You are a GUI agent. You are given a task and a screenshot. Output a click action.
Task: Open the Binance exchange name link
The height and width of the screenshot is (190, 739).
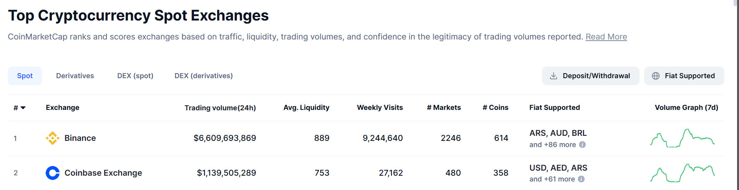pos(80,138)
